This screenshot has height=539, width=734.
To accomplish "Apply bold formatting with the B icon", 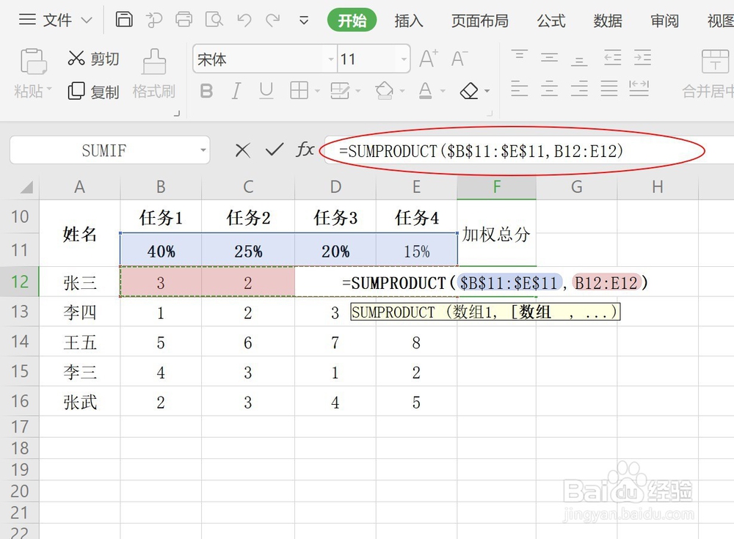I will pos(206,89).
